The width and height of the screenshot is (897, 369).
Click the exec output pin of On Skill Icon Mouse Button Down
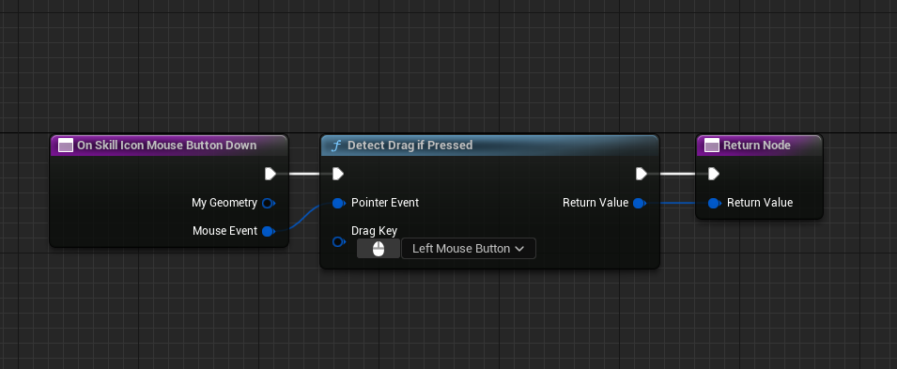tap(271, 174)
